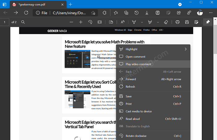Focus the address bar showing C:/Users/viney/Do...
Viewport: 217px width, 140px height.
[69, 13]
